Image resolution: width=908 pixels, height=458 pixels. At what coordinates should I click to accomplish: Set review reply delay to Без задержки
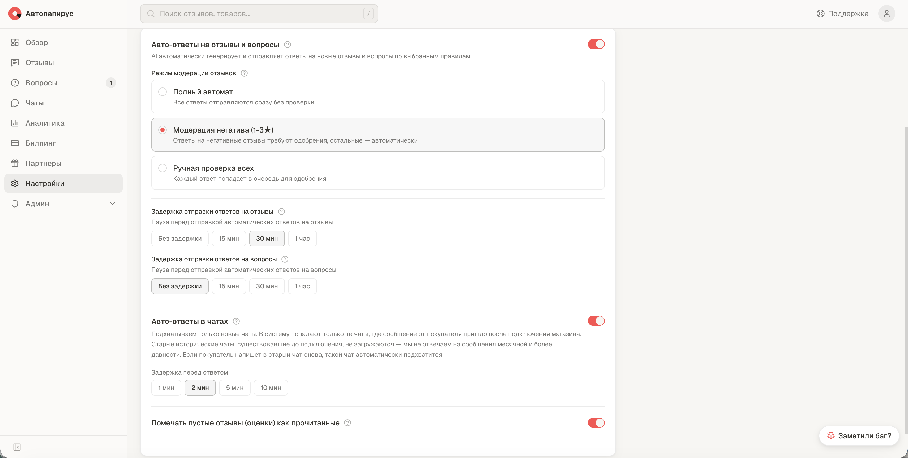coord(180,239)
